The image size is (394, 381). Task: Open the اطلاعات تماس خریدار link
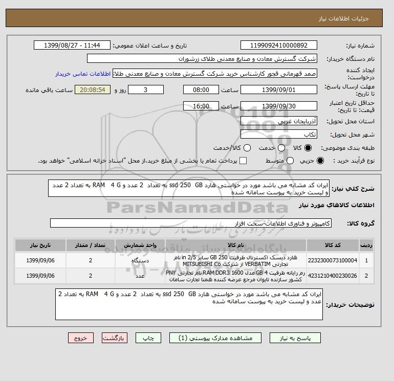83,74
